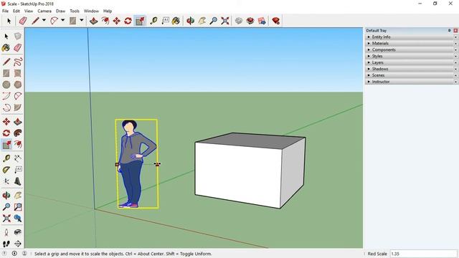Screen dimensions: 459x258
Task: Pick the 3D Text tool
Action: 18,181
